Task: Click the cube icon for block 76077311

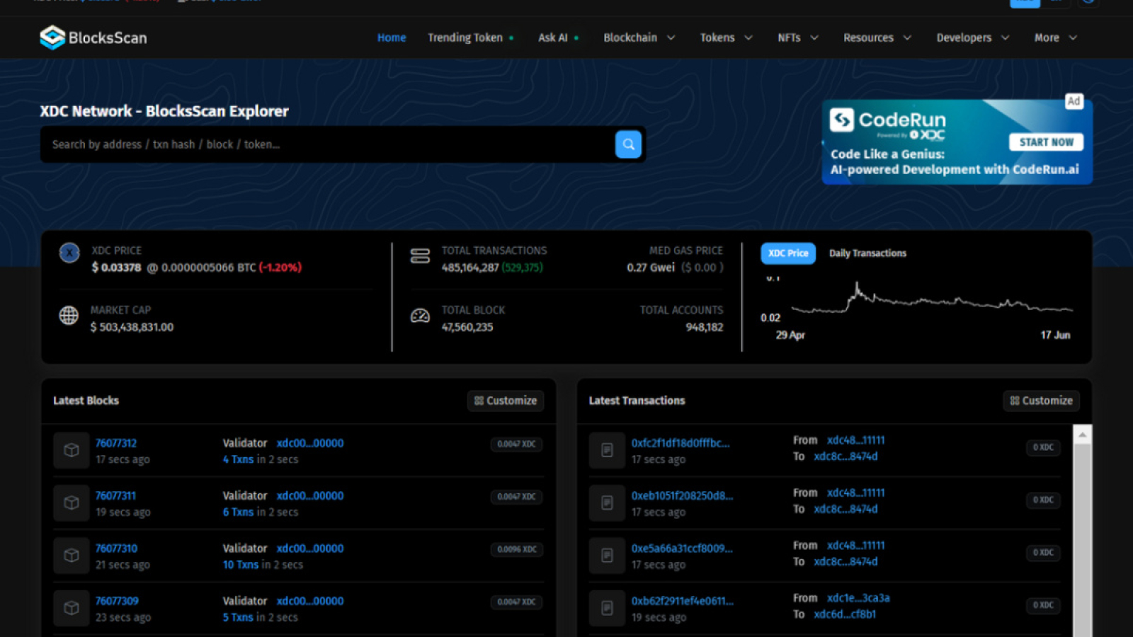Action: click(x=72, y=503)
